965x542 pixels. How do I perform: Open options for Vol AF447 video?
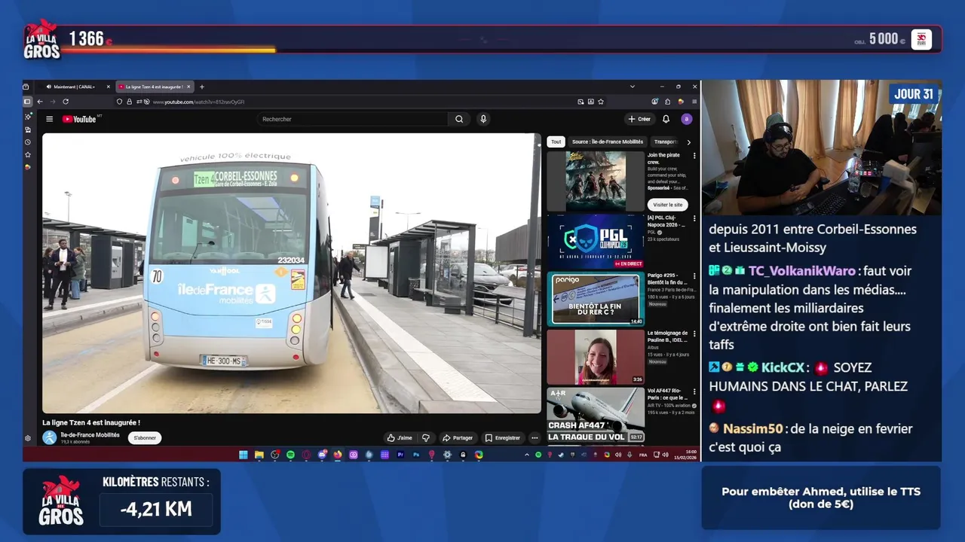(694, 391)
